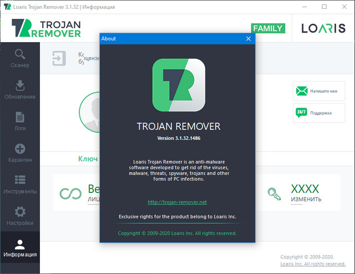Click the large Trojan Remover About logo
Viewport: 355px width, 274px height.
tap(178, 86)
